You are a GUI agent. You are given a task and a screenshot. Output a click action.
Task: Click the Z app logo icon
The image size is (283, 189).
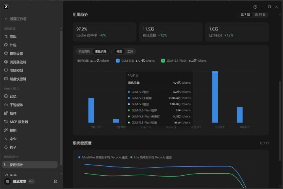pos(6,7)
